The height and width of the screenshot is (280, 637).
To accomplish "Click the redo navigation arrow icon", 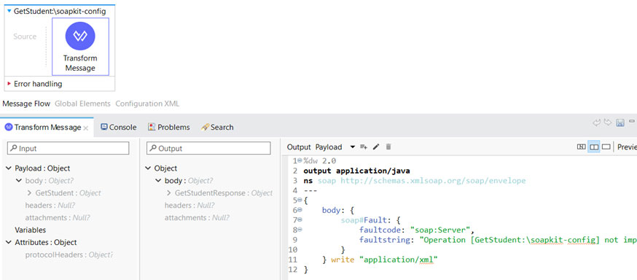I will pos(608,122).
